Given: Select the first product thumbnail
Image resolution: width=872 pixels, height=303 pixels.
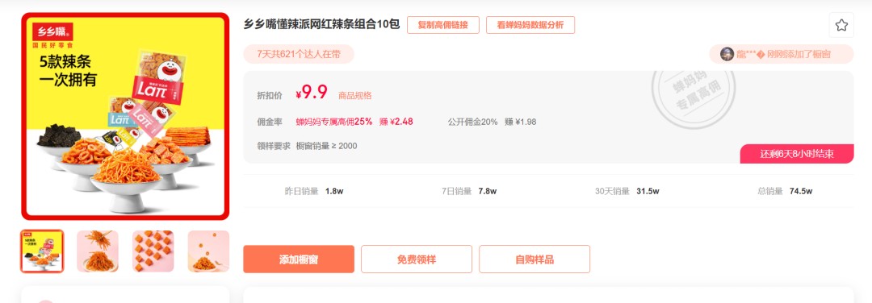Looking at the screenshot, I should 42,251.
